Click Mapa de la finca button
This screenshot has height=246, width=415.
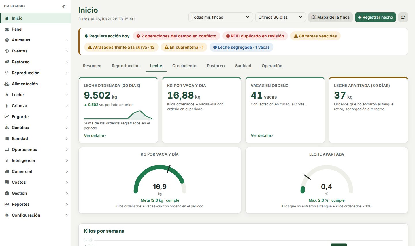(x=331, y=17)
